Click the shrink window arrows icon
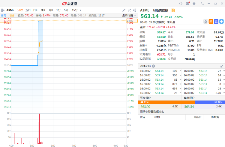 click(x=202, y=4)
